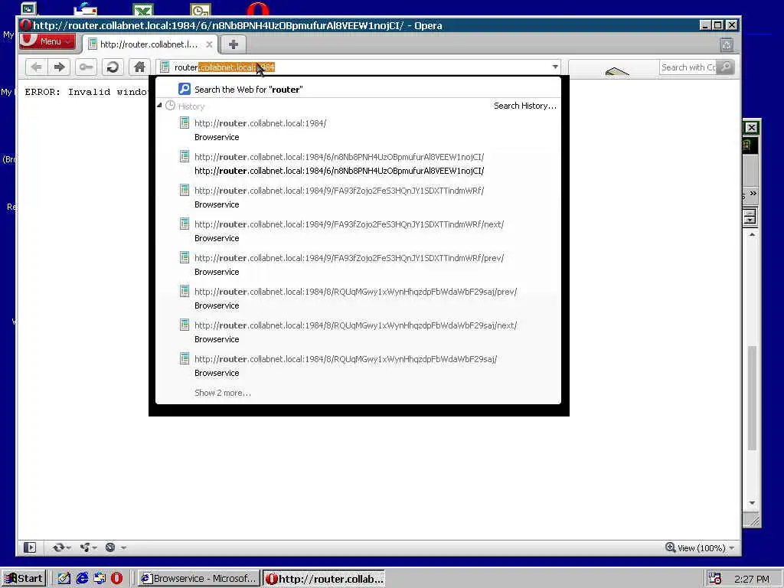Expand the Opera Turbo dropdown arrow

123,548
